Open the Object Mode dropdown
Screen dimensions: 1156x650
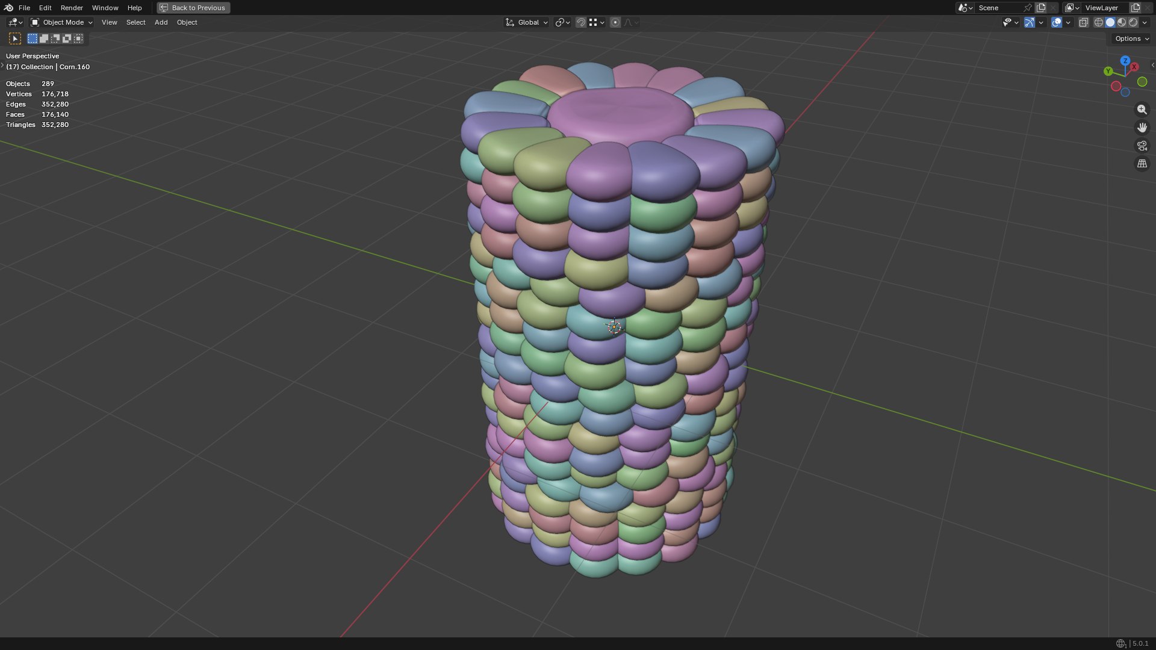click(61, 22)
